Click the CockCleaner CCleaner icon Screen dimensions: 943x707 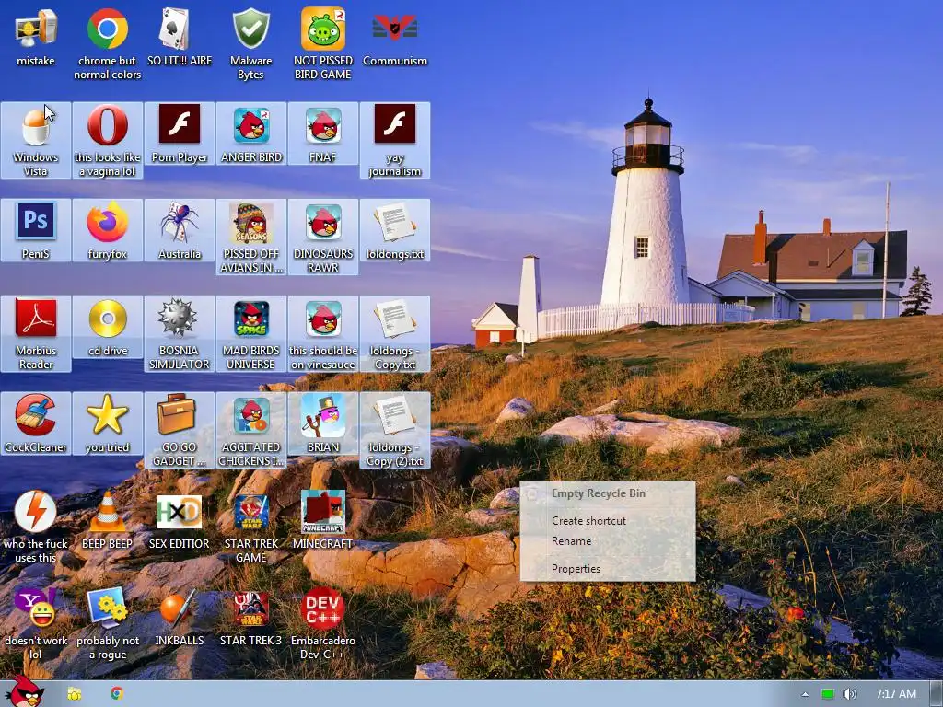point(36,423)
